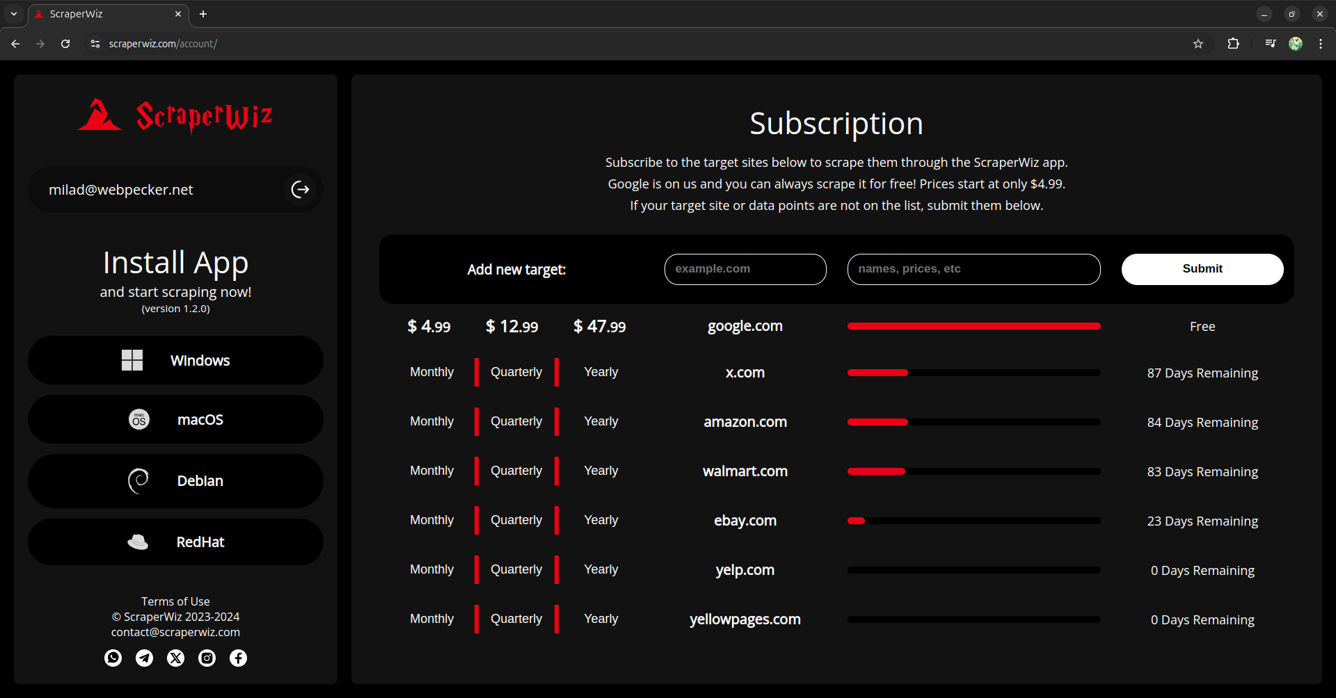Open the WhatsApp social icon

coord(113,658)
